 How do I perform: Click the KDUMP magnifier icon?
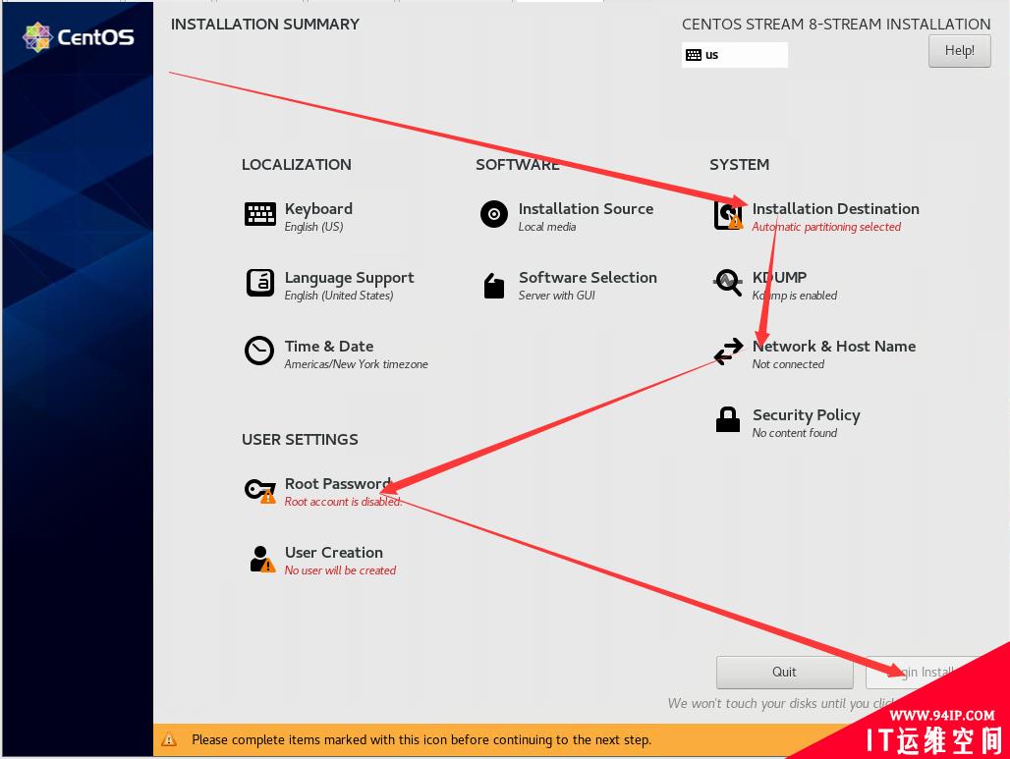coord(728,283)
